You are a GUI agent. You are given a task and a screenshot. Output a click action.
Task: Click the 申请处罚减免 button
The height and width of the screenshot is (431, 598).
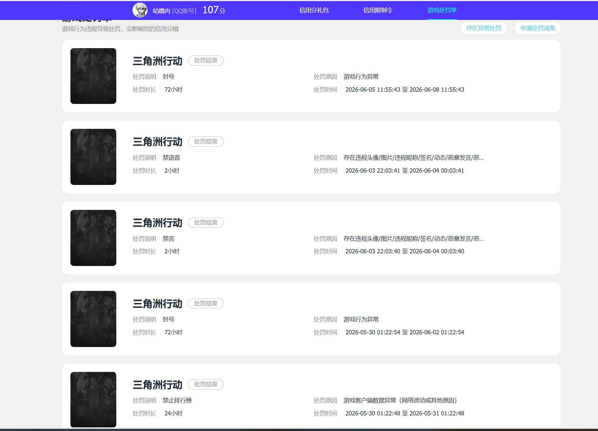click(x=538, y=28)
